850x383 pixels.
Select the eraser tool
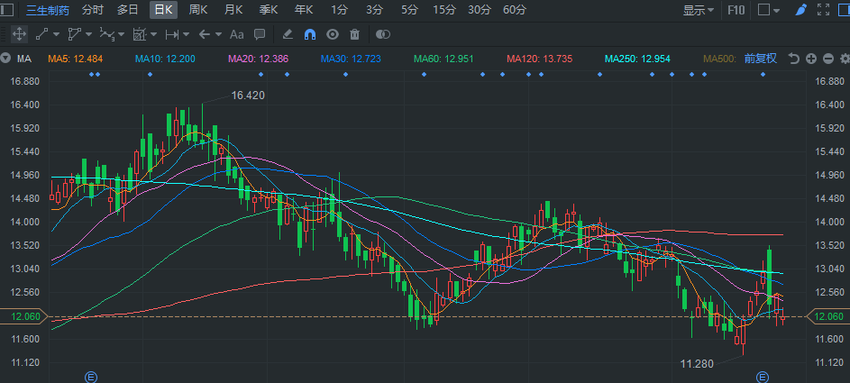click(288, 34)
